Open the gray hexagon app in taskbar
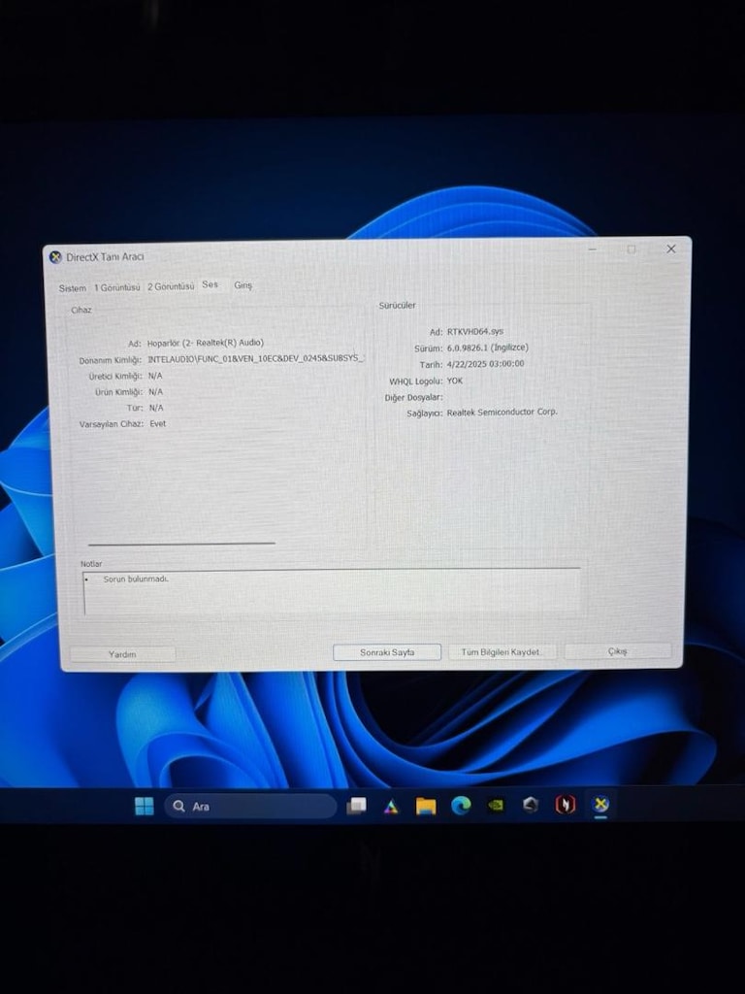The width and height of the screenshot is (745, 994). (531, 805)
